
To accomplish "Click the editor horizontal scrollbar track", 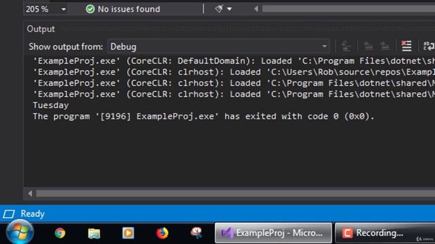I will pyautogui.click(x=349, y=9).
